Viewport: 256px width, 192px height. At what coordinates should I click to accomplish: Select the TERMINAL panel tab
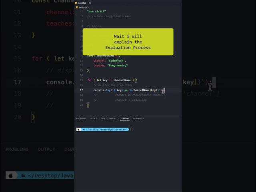pyautogui.click(x=125, y=118)
